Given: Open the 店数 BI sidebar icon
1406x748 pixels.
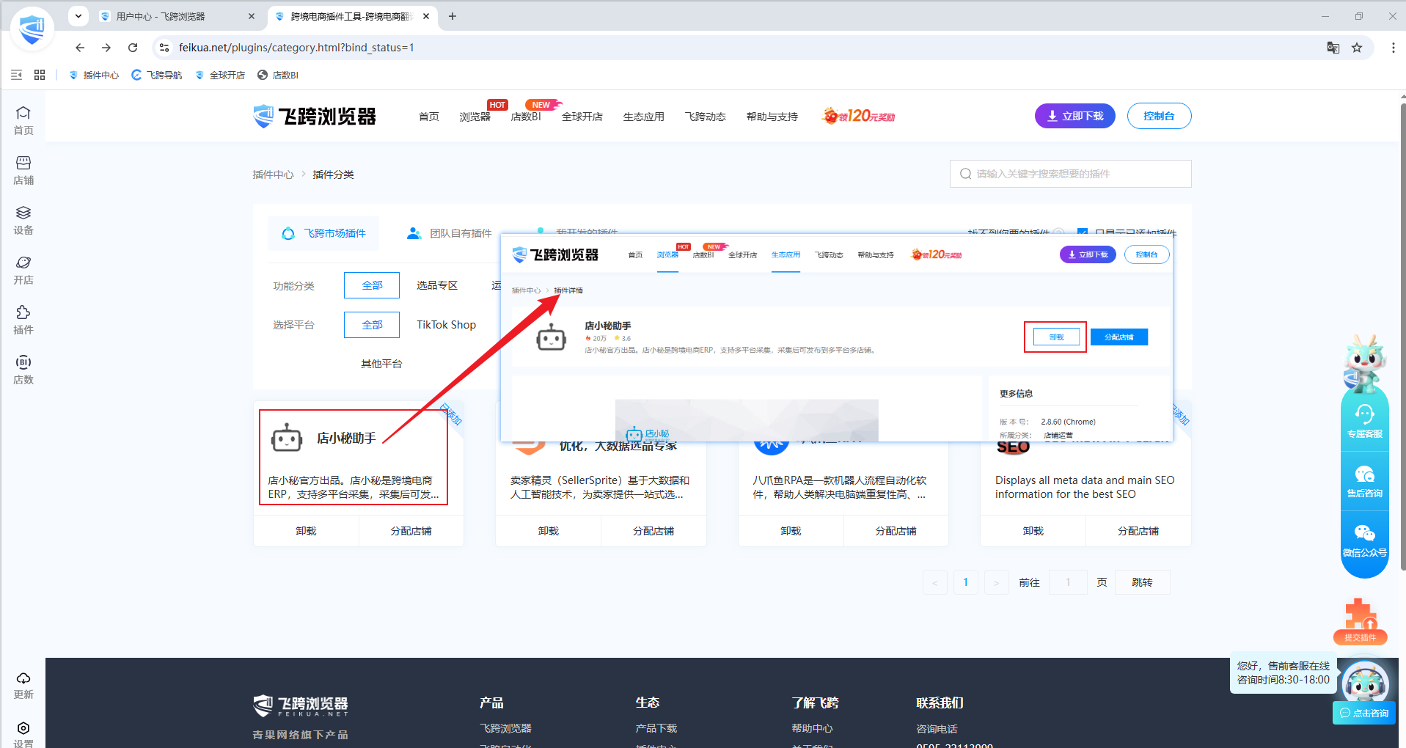Looking at the screenshot, I should (x=23, y=370).
